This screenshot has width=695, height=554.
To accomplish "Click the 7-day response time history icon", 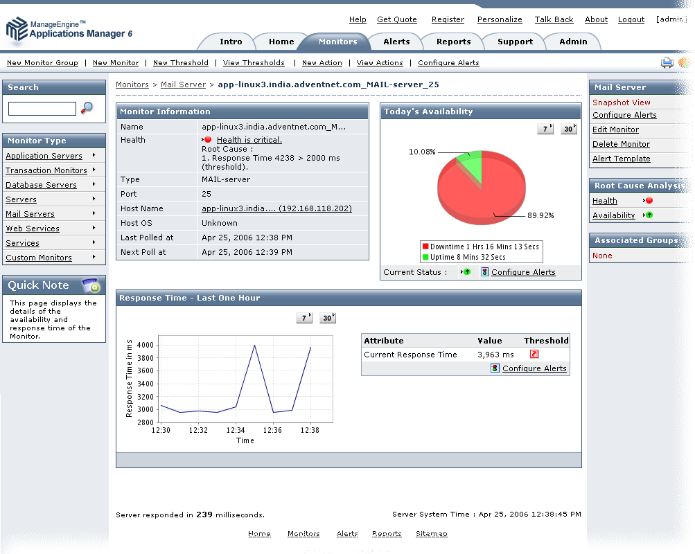I will click(304, 318).
